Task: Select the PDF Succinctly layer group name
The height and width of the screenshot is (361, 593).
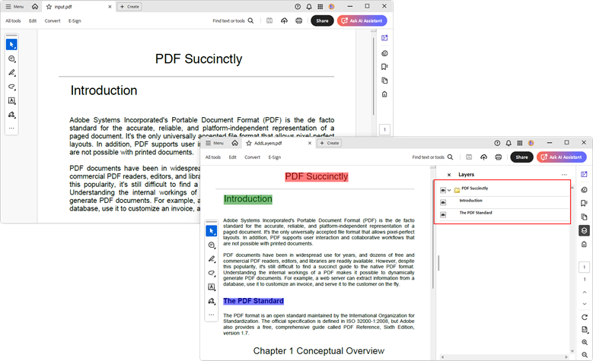Action: click(474, 188)
